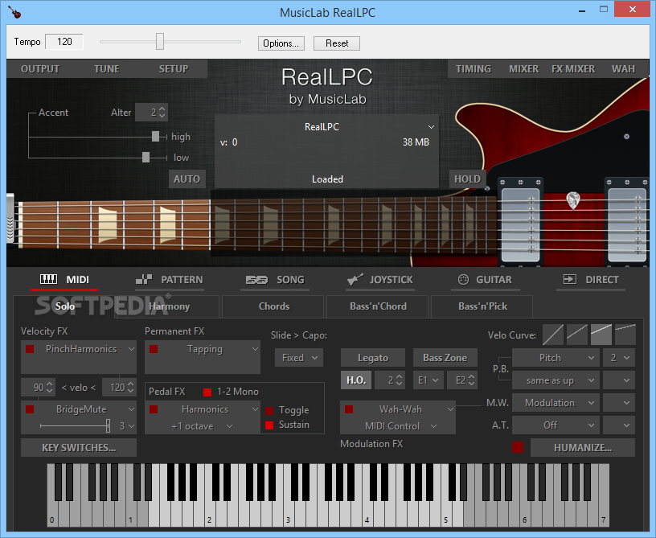The height and width of the screenshot is (538, 656).
Task: Click the Reset button
Action: pyautogui.click(x=337, y=43)
